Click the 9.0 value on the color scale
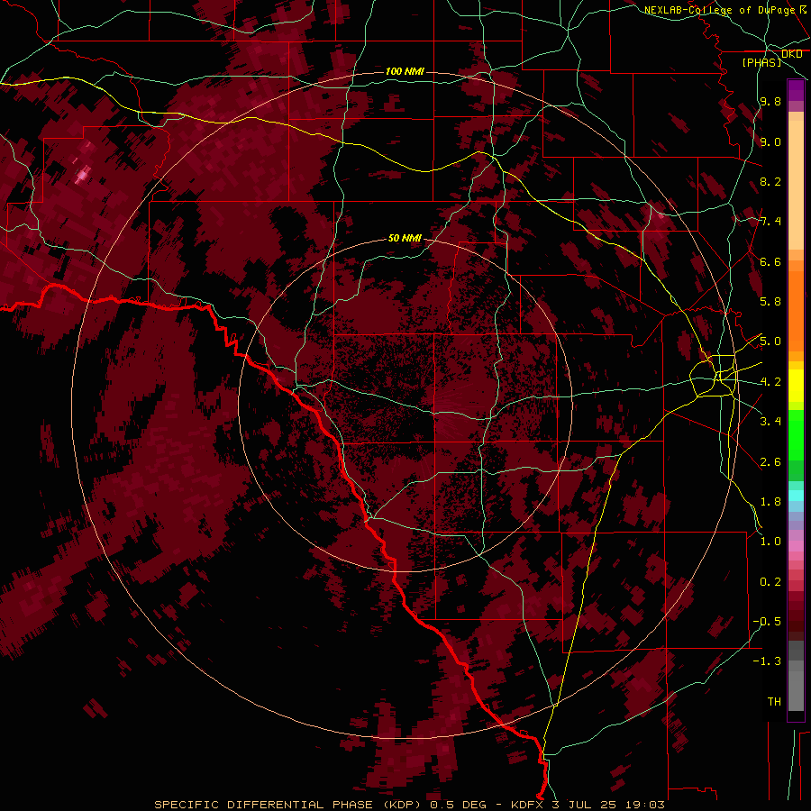The width and height of the screenshot is (811, 811). [770, 141]
